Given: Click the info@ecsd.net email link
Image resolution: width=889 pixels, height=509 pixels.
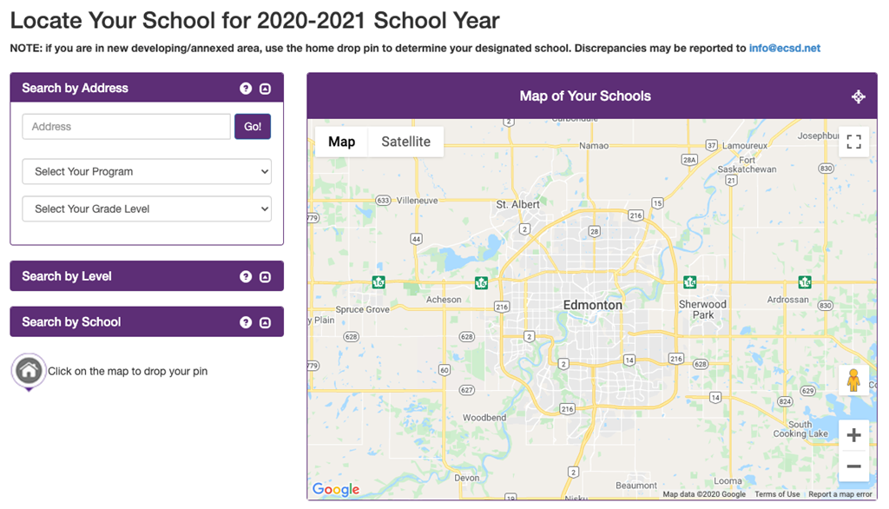Looking at the screenshot, I should point(784,49).
